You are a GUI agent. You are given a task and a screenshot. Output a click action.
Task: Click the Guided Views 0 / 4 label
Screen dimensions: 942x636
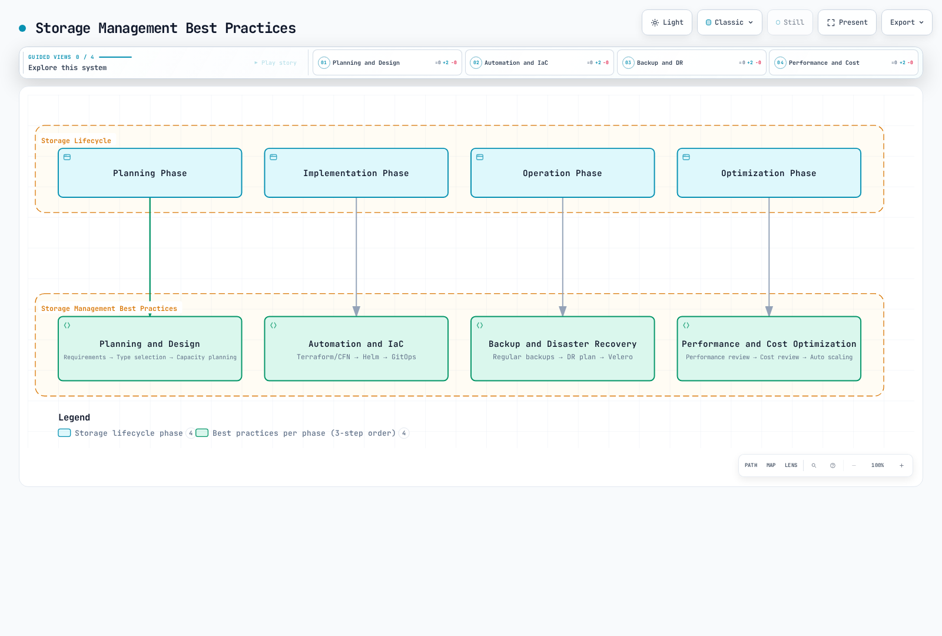coord(61,57)
